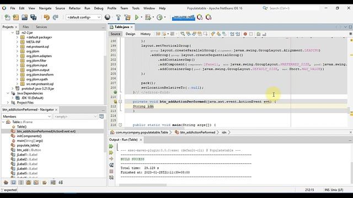Select initComponents() in Navigator
This screenshot has height=198, width=353.
click(x=29, y=136)
